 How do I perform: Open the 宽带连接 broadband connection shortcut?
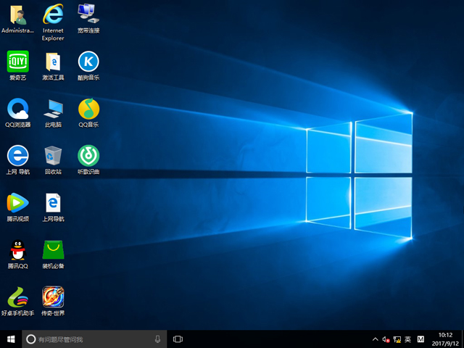pos(88,14)
